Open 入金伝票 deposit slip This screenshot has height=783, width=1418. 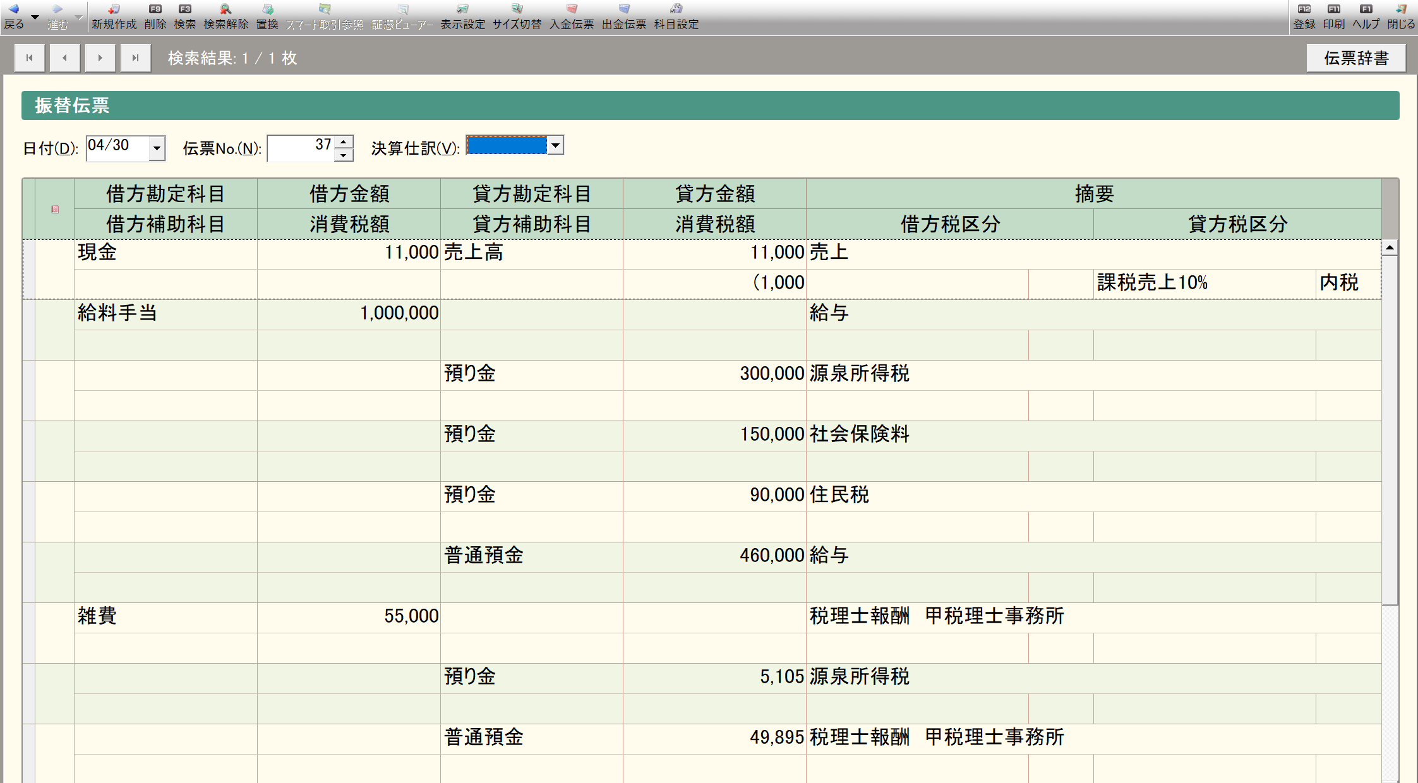571,16
